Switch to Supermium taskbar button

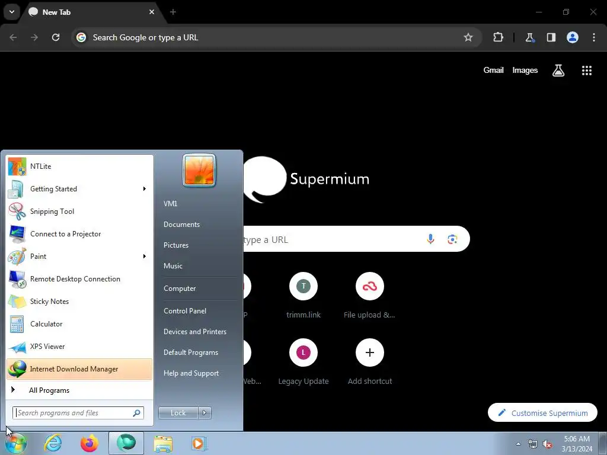click(126, 443)
